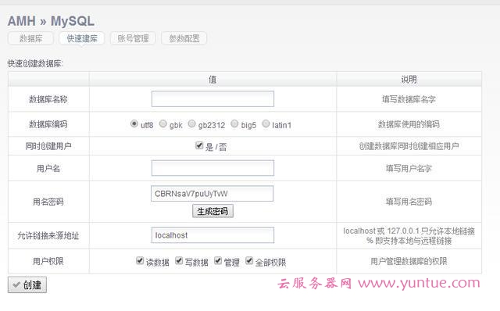Toggle the 管理 permission checkbox
Screen dimensions: 500x311
pos(218,260)
